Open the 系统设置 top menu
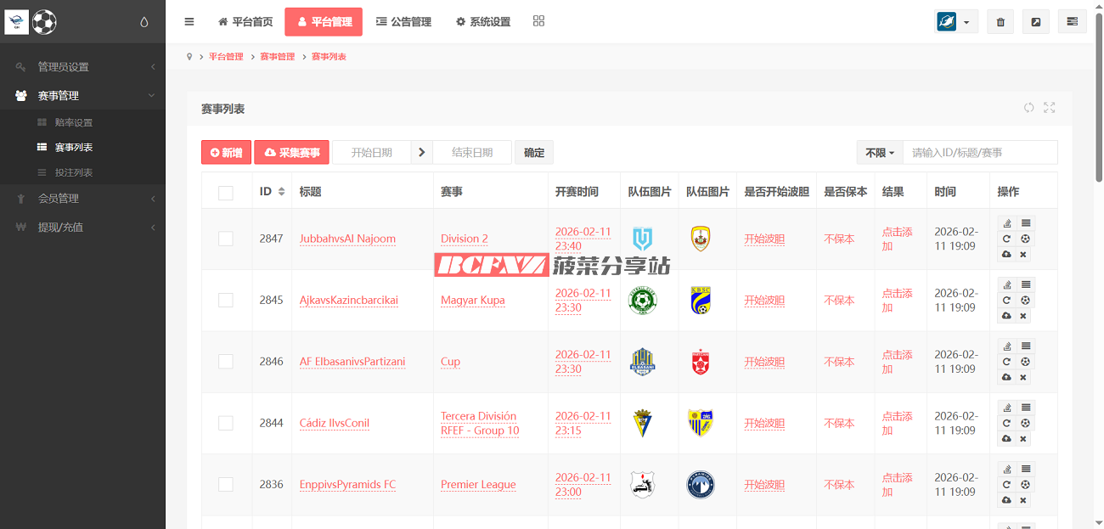The height and width of the screenshot is (529, 1104). point(483,22)
